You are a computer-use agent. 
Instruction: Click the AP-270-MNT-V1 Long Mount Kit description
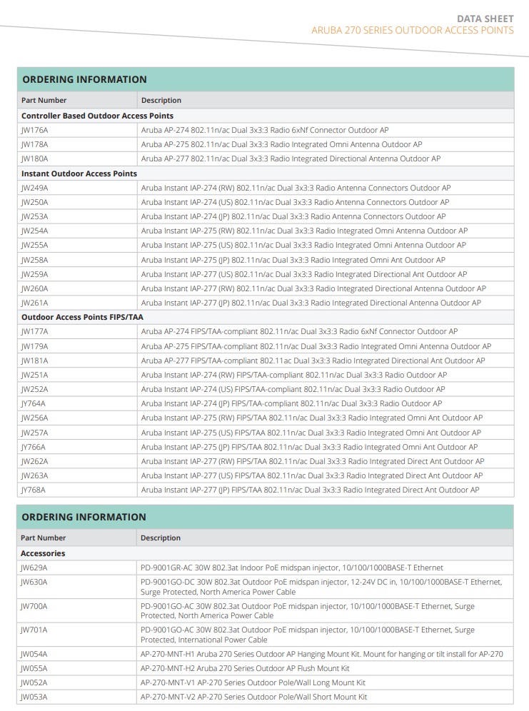click(253, 682)
